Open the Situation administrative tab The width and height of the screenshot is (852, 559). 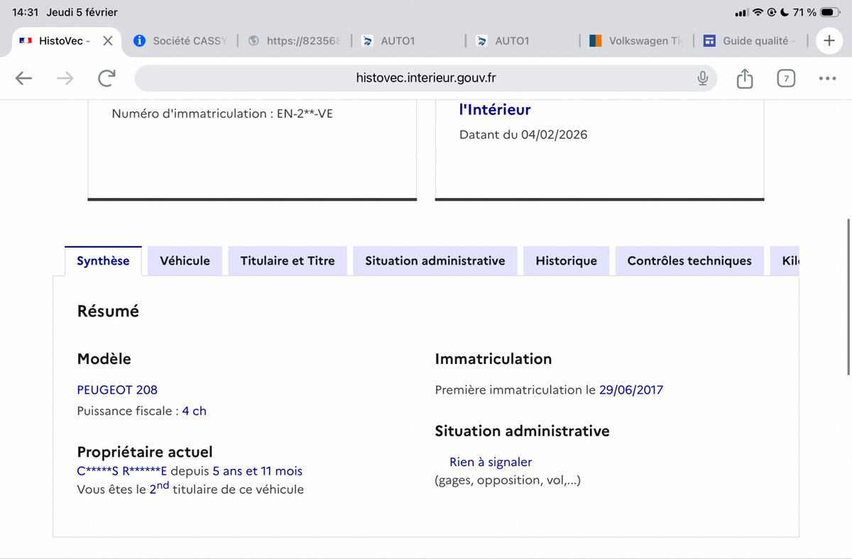coord(435,261)
